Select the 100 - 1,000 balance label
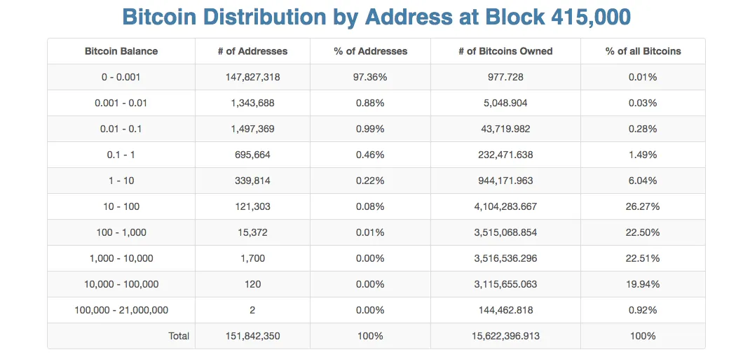This screenshot has height=359, width=750. coord(121,232)
